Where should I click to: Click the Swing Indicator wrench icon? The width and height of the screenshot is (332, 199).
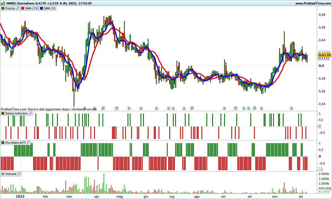coord(30,113)
